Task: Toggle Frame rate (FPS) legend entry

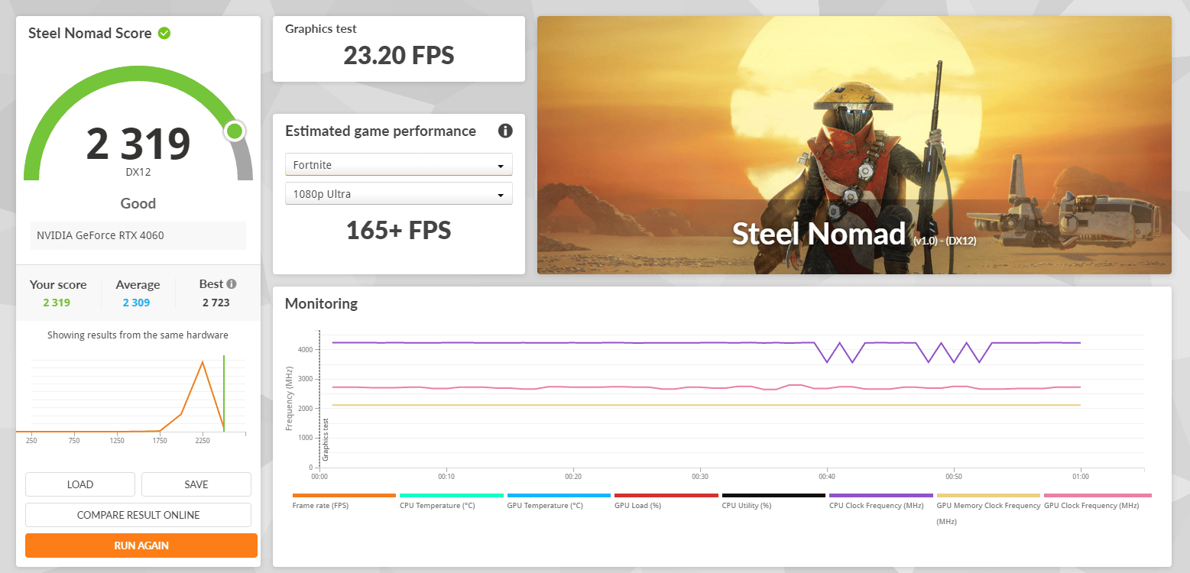Action: pyautogui.click(x=320, y=506)
